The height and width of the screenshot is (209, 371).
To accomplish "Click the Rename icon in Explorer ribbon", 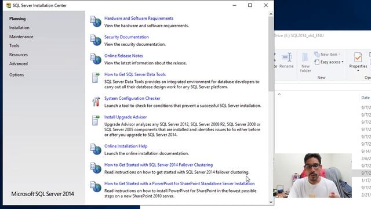I will coord(286,57).
